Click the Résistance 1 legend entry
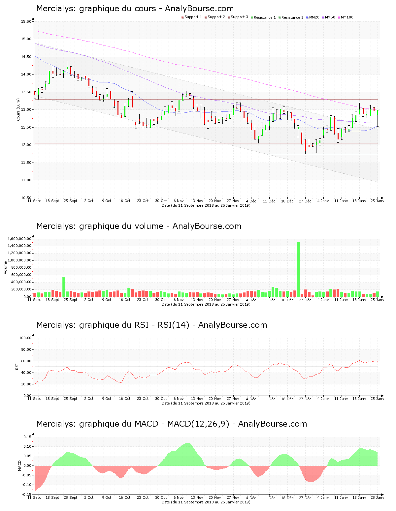396x511 pixels. click(263, 17)
